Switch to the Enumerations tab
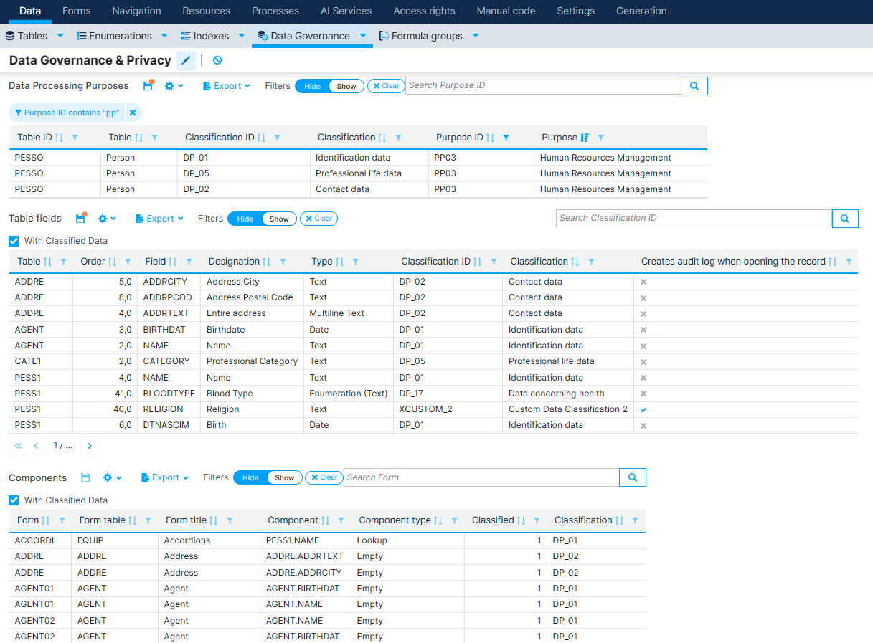 115,36
